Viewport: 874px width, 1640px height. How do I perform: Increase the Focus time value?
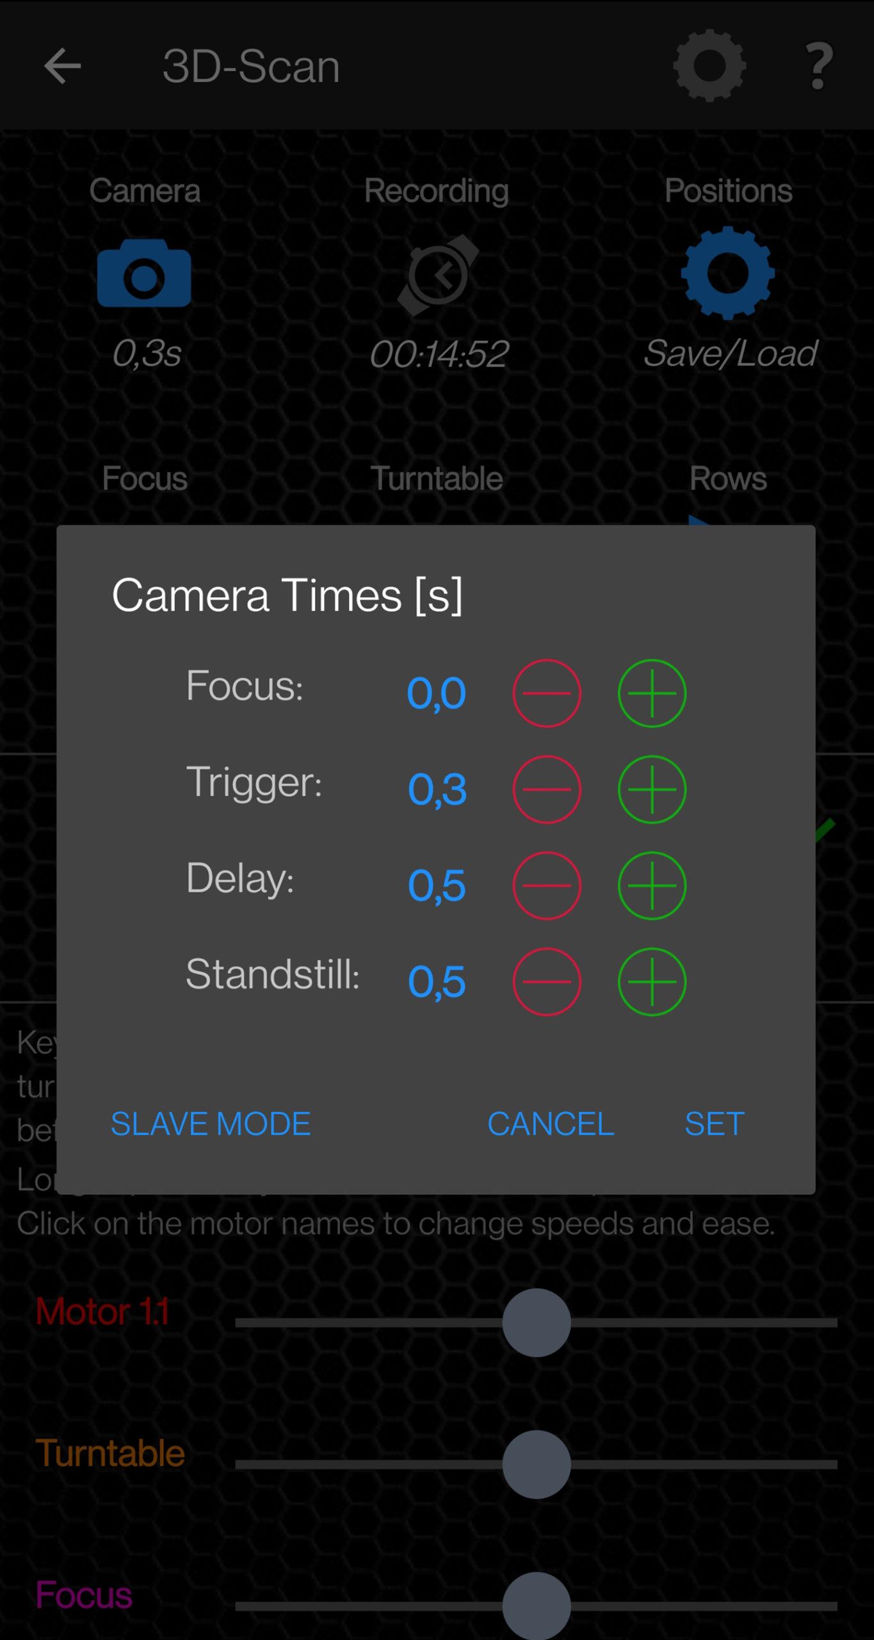click(x=652, y=693)
